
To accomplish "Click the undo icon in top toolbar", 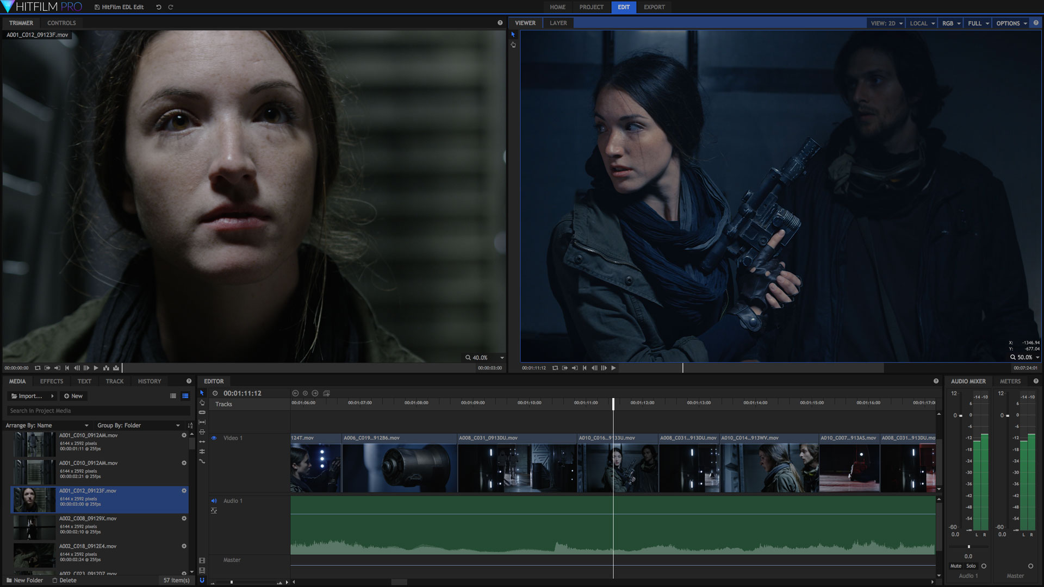I will pos(158,7).
